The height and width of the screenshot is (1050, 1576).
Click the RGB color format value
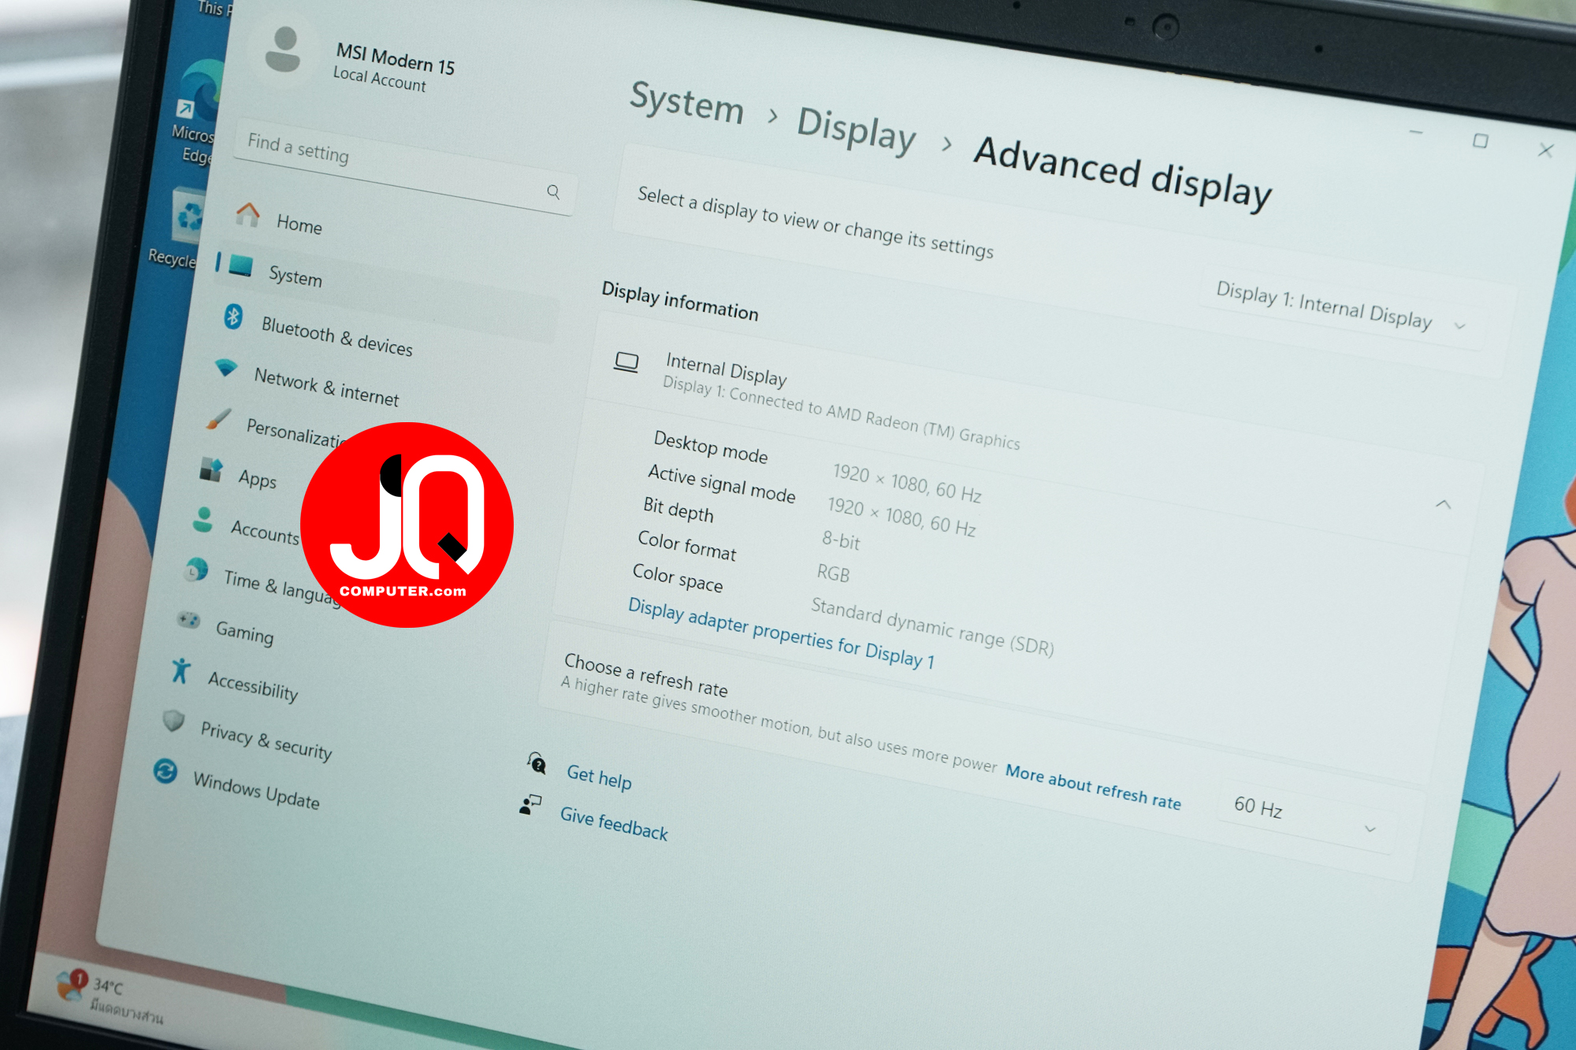pos(833,573)
